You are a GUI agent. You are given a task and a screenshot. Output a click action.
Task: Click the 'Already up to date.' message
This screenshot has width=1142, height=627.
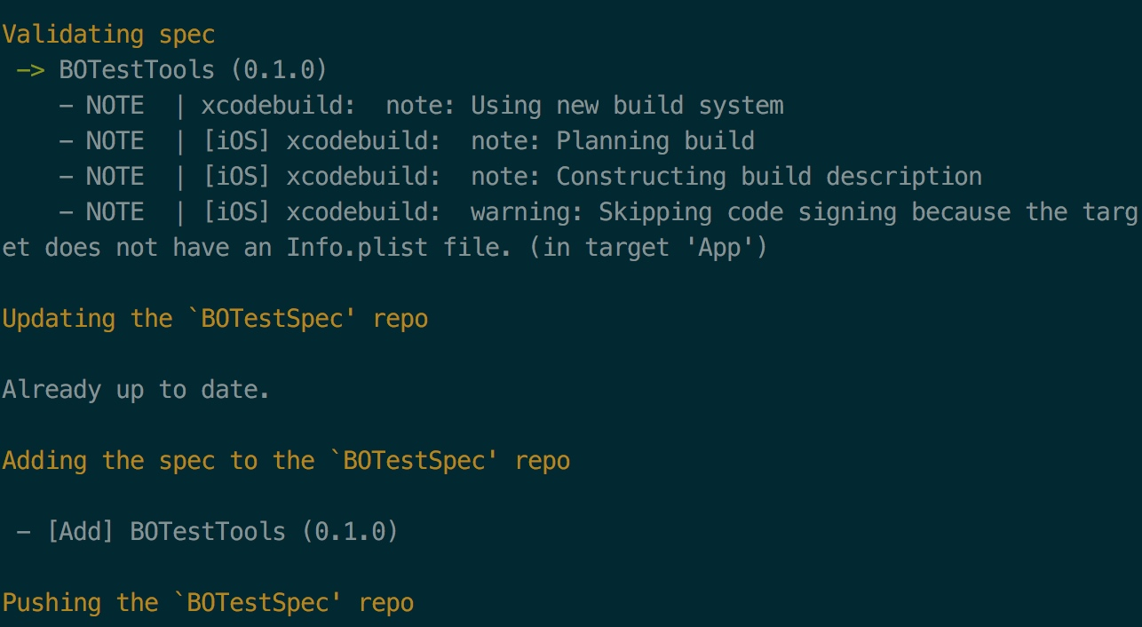136,390
